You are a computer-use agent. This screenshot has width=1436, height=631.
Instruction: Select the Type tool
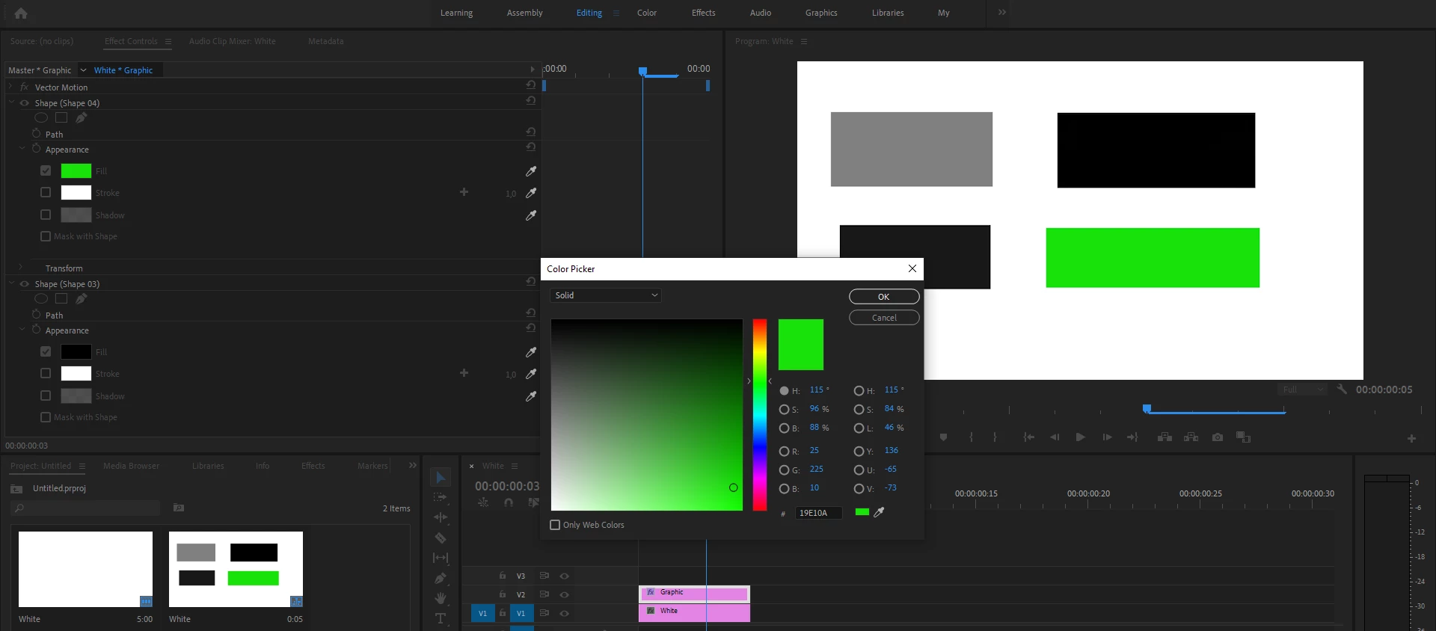(441, 618)
